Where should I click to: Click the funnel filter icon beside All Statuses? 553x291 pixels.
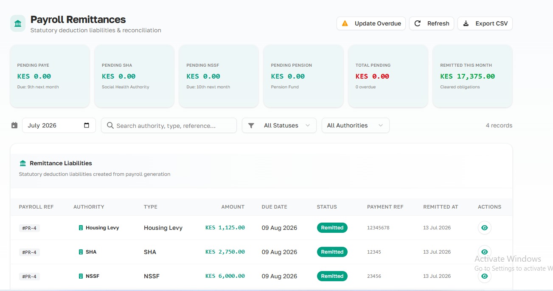click(251, 125)
